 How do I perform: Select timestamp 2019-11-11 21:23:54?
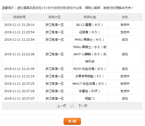coord(19,40)
